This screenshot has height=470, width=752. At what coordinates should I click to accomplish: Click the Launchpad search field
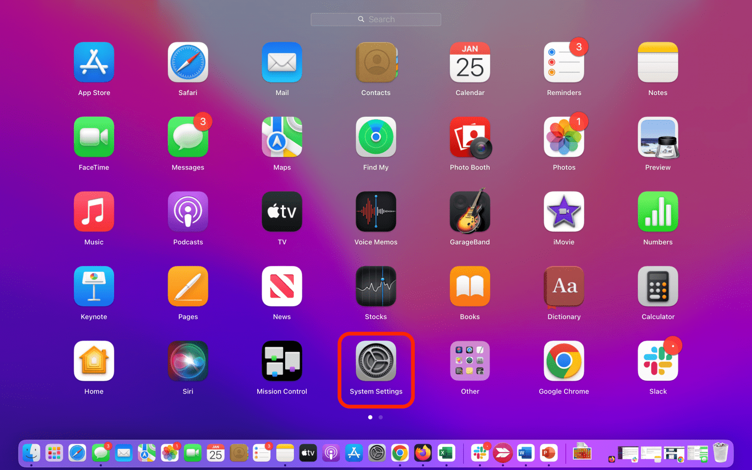tap(376, 19)
